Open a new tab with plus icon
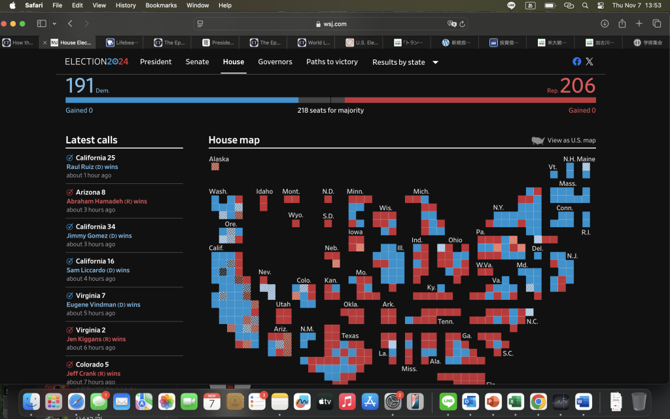 639,24
